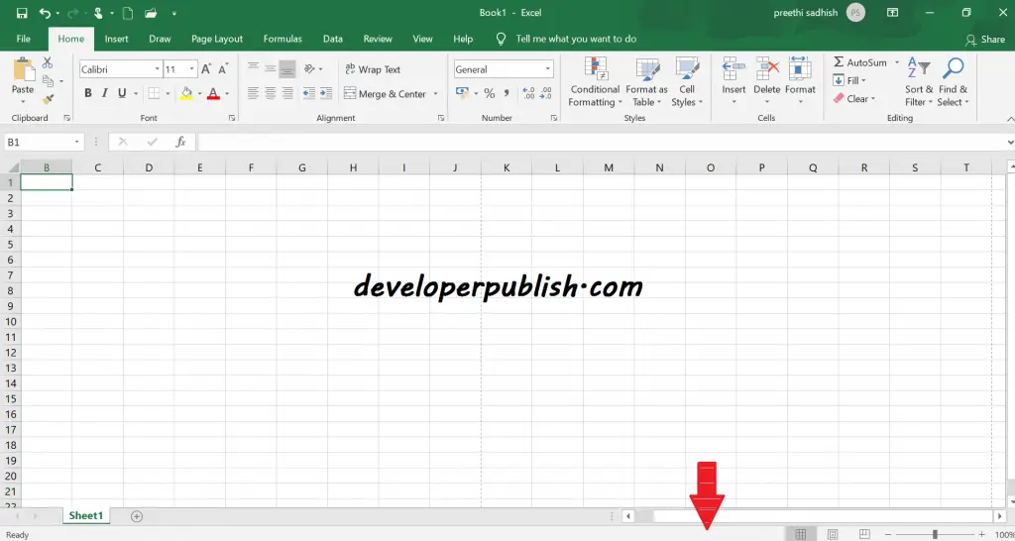Viewport: 1015px width, 541px height.
Task: Apply Comma Style
Action: coord(507,93)
